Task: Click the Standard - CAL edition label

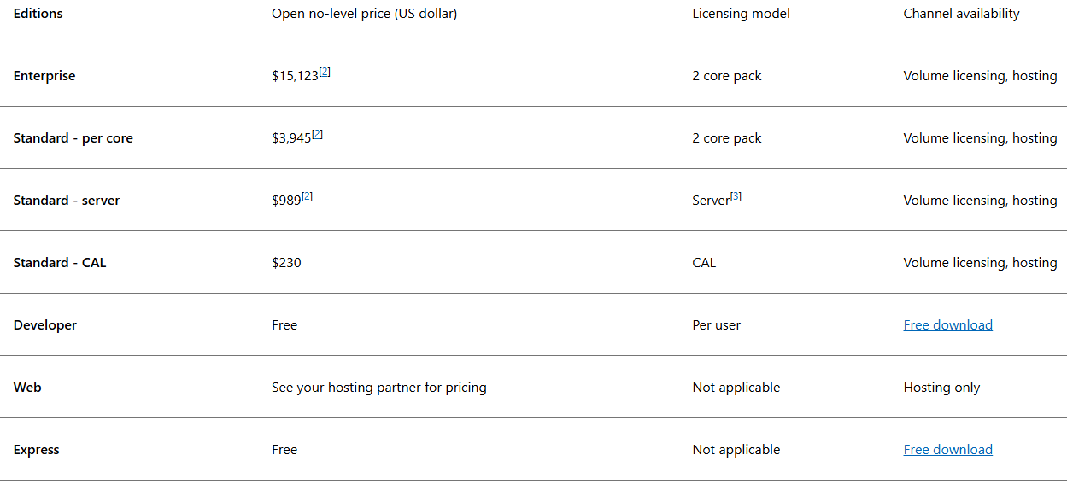Action: click(x=60, y=263)
